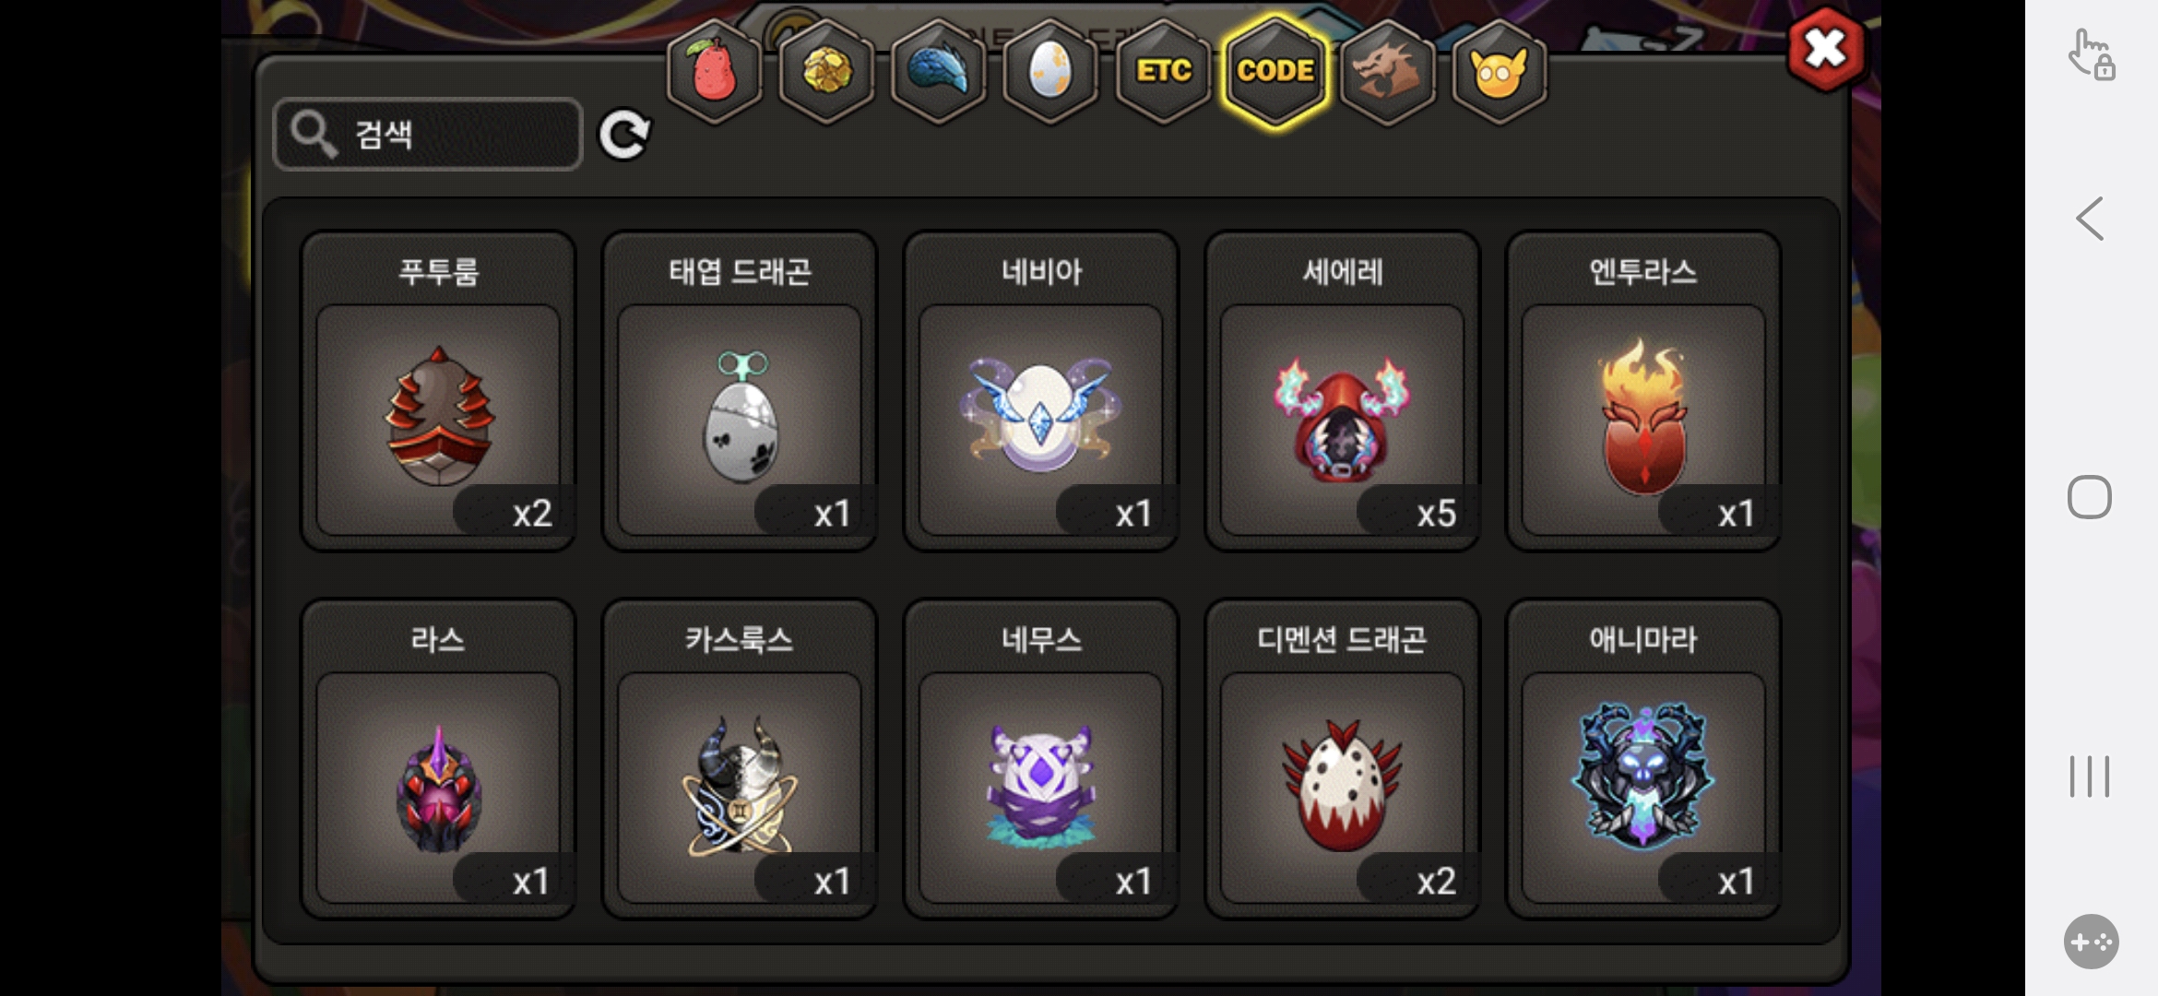2158x996 pixels.
Task: Click the refresh arrow next to search
Action: point(624,135)
